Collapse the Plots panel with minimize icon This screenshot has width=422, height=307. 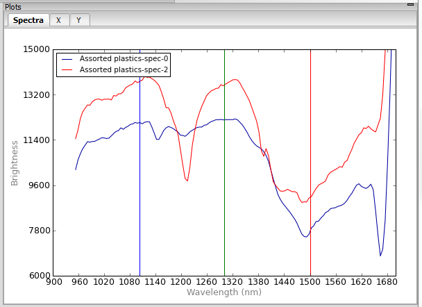410,4
